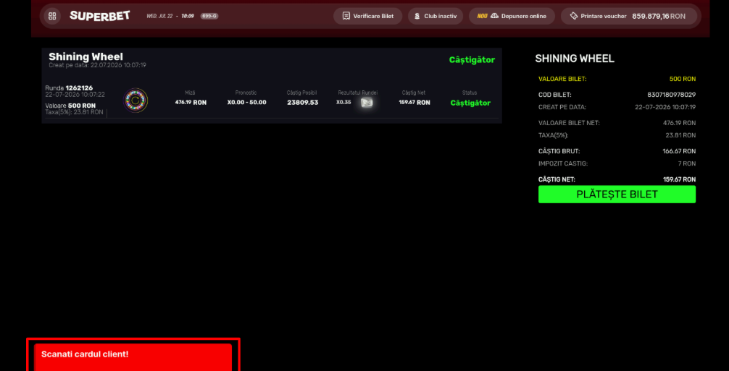Click the ticket code 8307180978029

click(x=671, y=95)
